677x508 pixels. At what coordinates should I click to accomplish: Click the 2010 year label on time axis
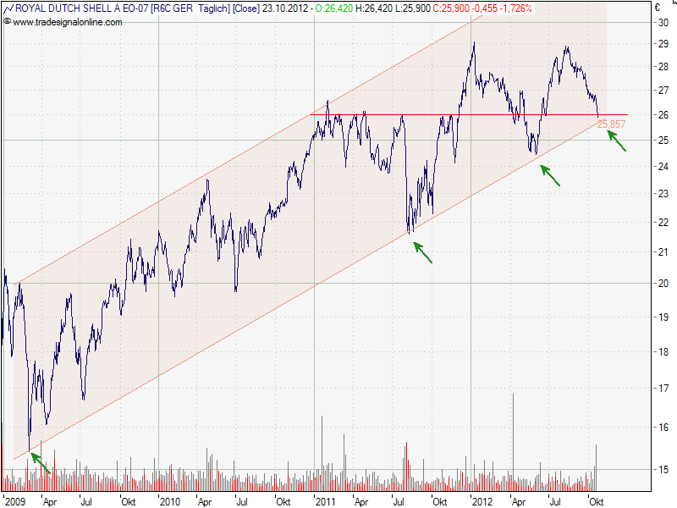(170, 501)
